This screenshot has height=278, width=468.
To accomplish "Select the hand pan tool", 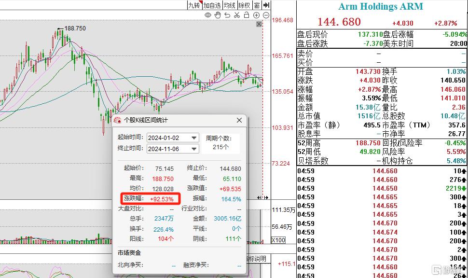I will pyautogui.click(x=218, y=15).
